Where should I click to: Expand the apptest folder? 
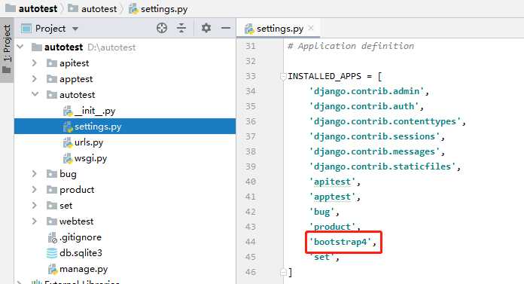(34, 78)
